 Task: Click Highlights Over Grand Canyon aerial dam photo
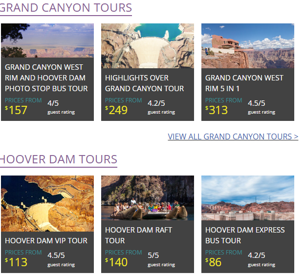pos(148,45)
